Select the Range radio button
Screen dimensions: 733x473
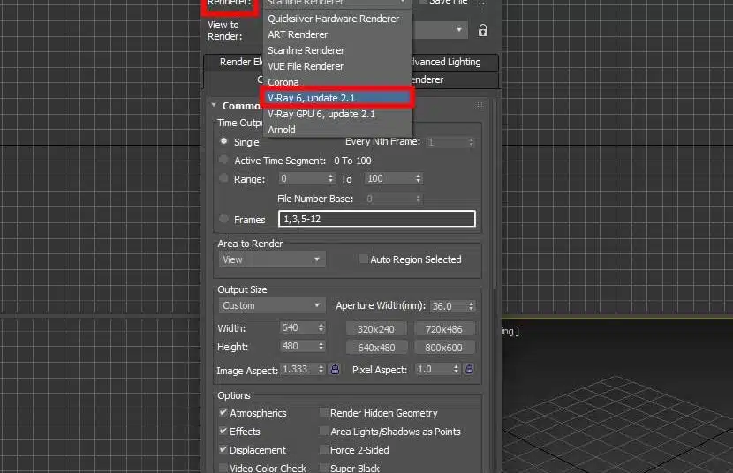click(224, 178)
